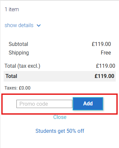This screenshot has width=119, height=148.
Task: Click the gray highlighted Total row middle
Action: 59,76
